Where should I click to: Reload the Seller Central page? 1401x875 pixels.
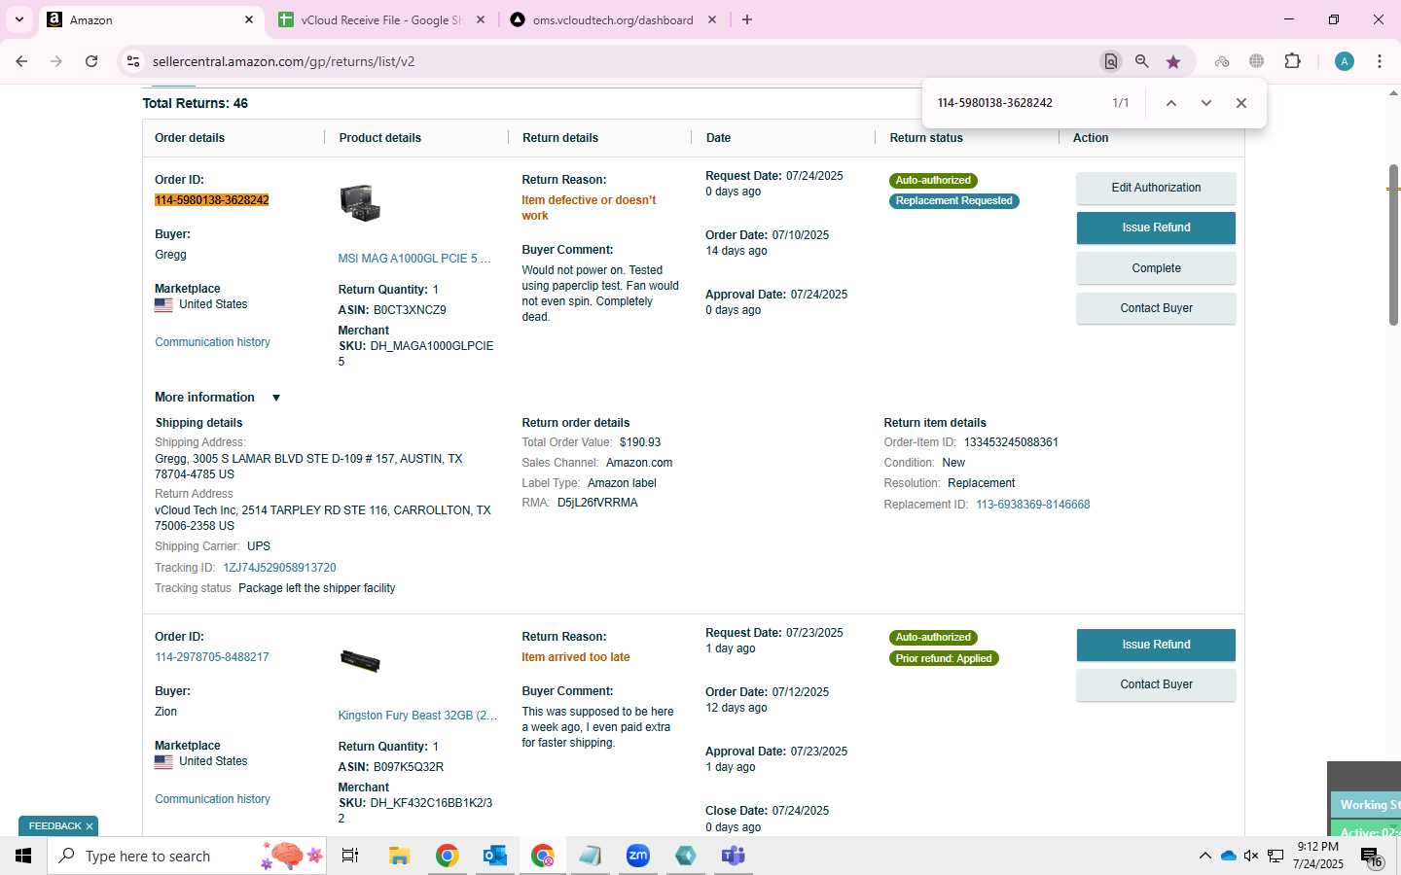[91, 61]
